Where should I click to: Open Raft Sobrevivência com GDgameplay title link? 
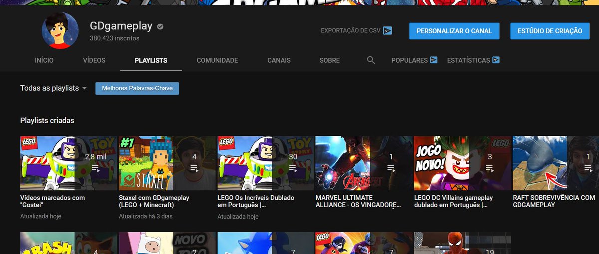554,201
